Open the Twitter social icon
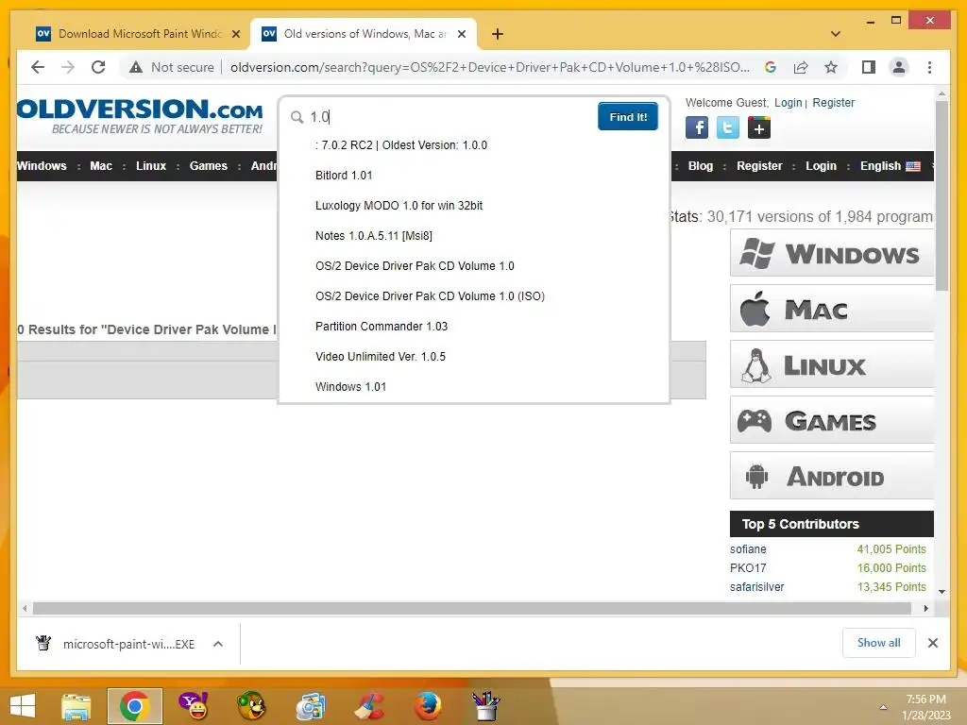This screenshot has height=725, width=967. click(x=728, y=128)
